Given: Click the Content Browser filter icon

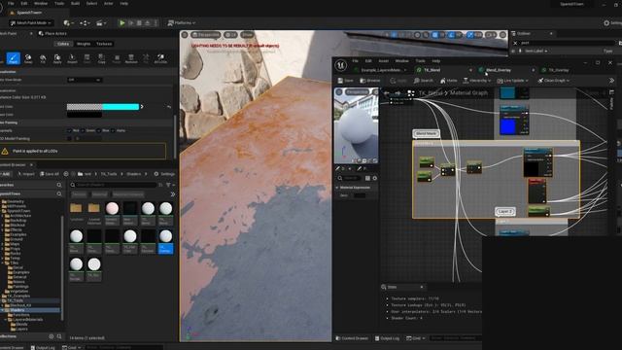Looking at the screenshot, I should [169, 185].
